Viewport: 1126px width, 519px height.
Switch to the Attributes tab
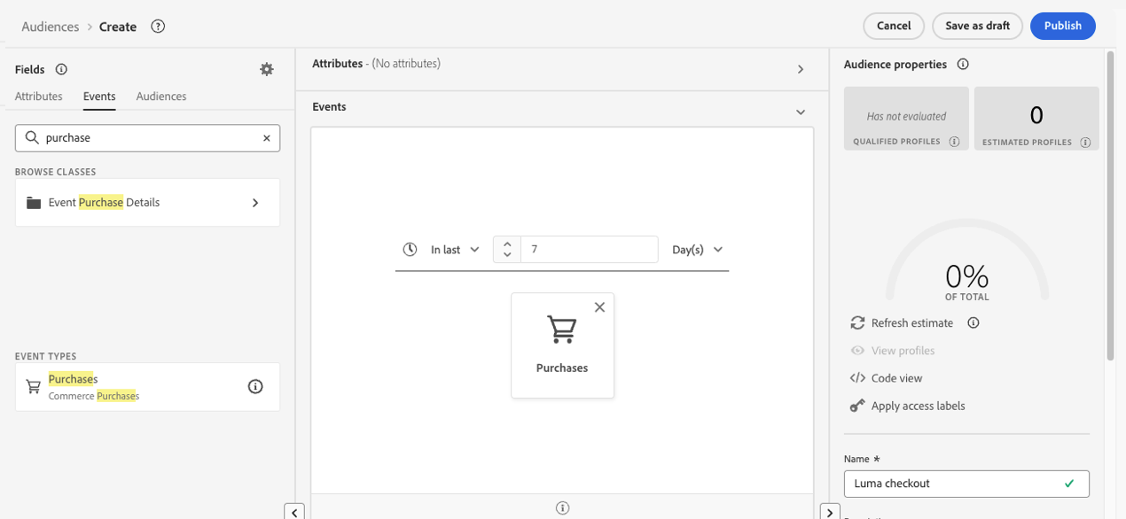click(x=39, y=97)
